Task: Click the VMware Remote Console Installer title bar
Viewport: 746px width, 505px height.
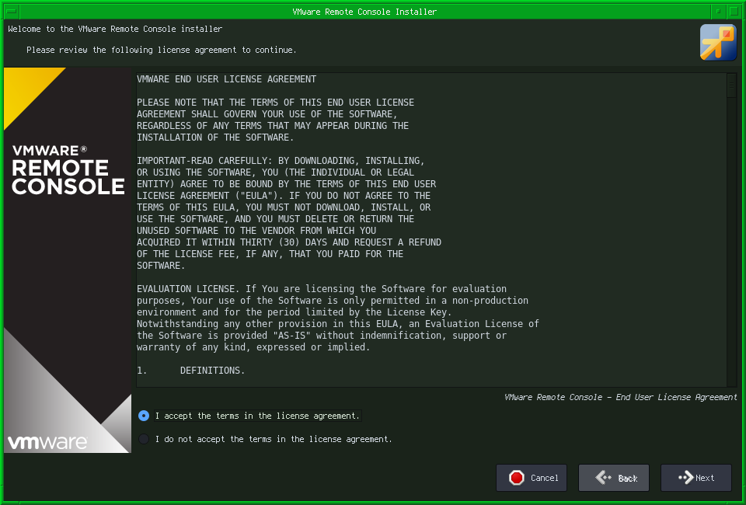Action: pyautogui.click(x=365, y=11)
